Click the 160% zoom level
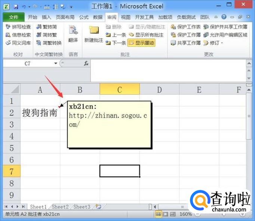Screen dimensions: 255x221 [x=185, y=214]
